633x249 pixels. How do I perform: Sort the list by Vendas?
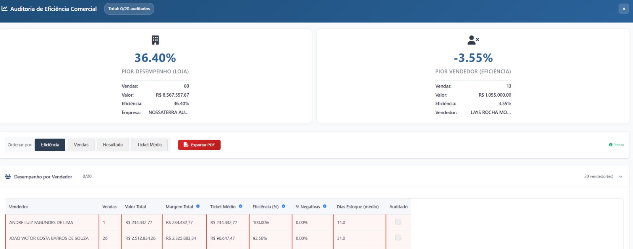click(x=81, y=145)
